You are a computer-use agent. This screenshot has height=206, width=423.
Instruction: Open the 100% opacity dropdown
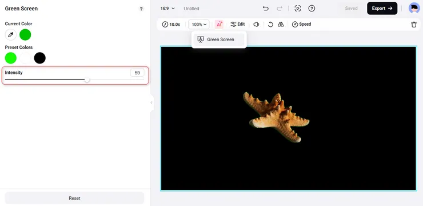[x=199, y=24]
